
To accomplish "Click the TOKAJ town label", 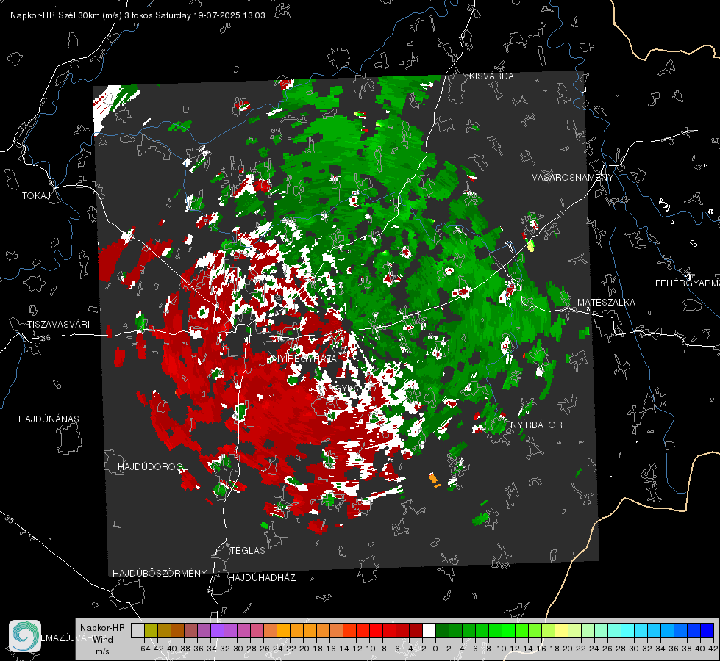I will pos(36,196).
